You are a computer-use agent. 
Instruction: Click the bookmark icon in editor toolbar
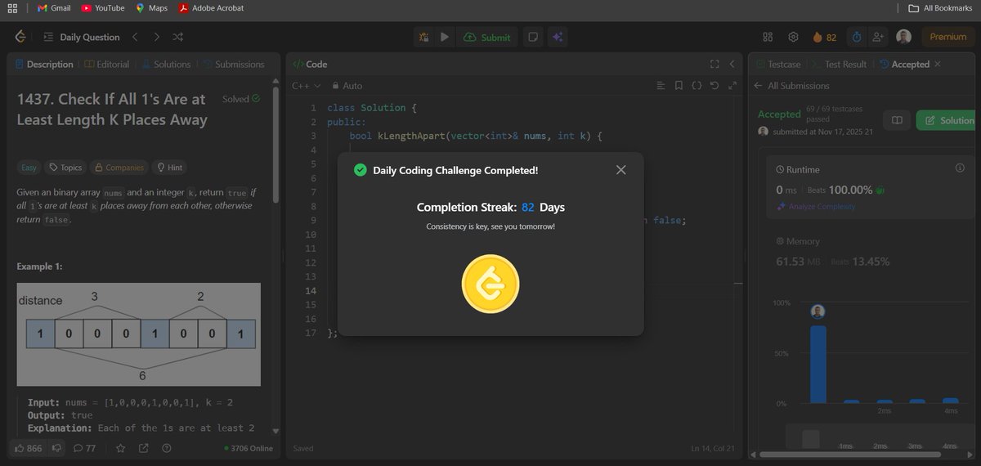pyautogui.click(x=679, y=85)
